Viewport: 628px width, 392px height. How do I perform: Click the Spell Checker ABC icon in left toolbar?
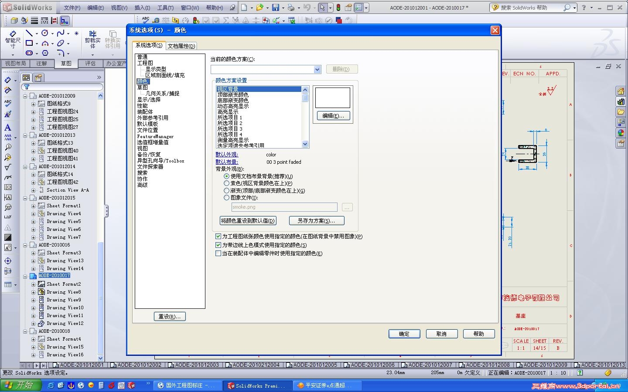point(8,104)
